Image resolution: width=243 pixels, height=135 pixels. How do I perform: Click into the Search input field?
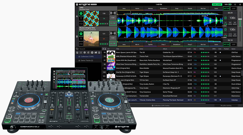[x=90, y=49]
